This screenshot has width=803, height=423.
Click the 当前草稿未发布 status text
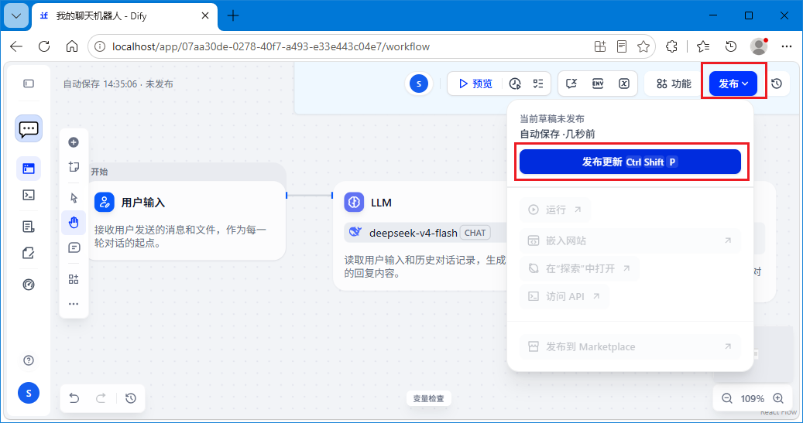coord(552,118)
